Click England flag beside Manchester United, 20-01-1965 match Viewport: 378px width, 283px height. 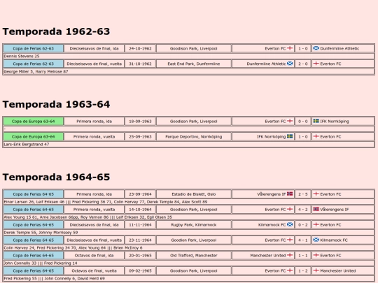[x=290, y=255]
